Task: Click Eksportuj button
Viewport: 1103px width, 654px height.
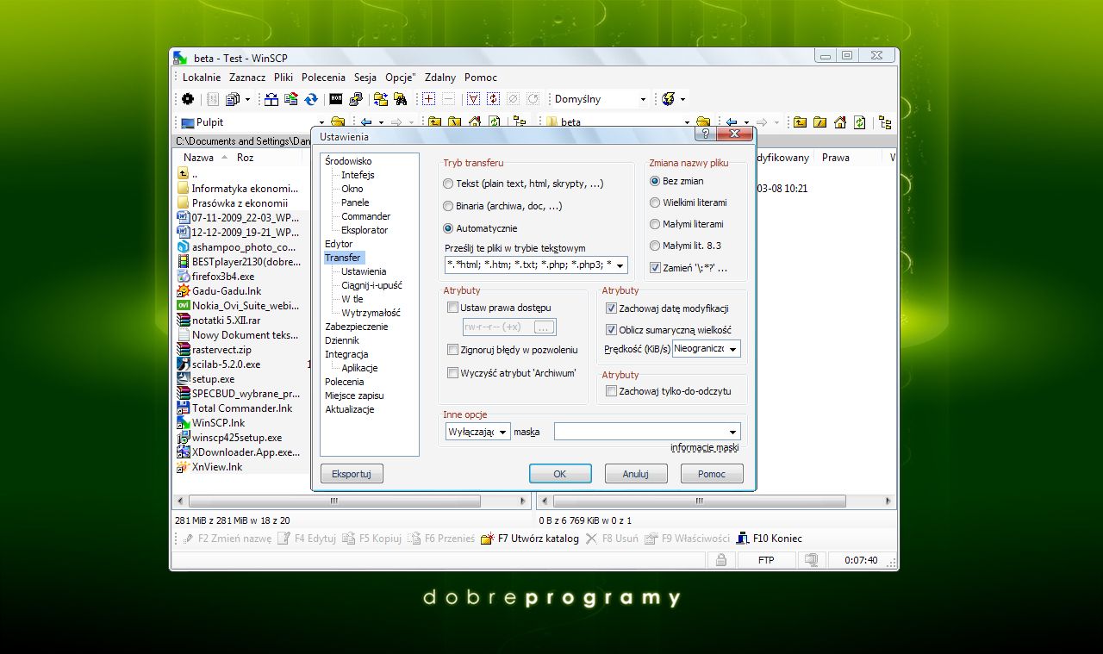Action: pyautogui.click(x=352, y=474)
